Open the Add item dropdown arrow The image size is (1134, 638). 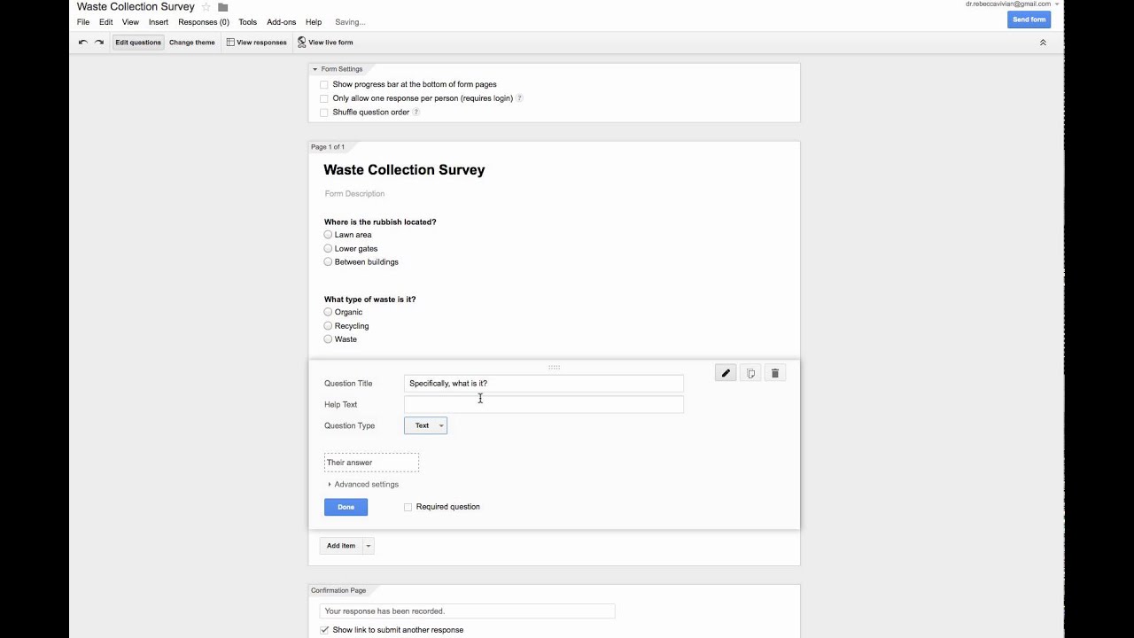[x=369, y=546]
